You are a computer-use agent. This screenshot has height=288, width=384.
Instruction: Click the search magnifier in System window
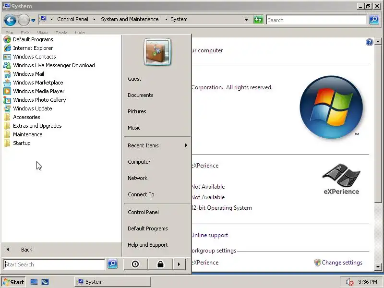point(374,20)
